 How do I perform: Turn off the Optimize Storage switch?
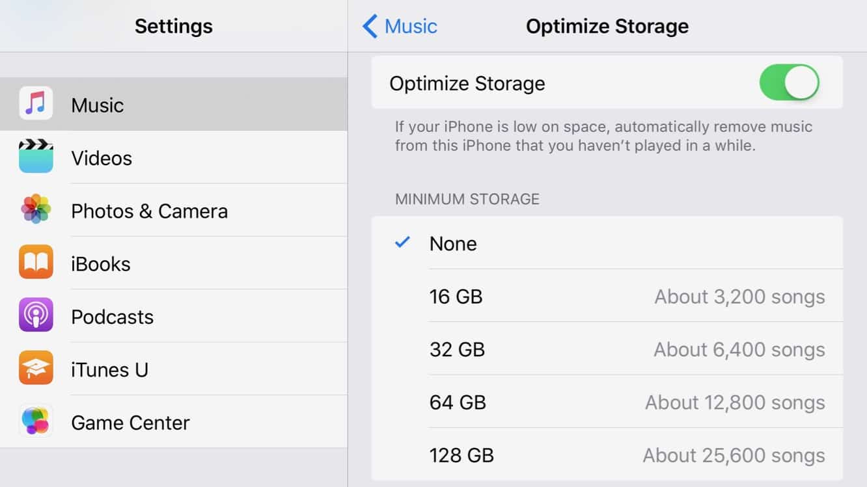point(789,83)
